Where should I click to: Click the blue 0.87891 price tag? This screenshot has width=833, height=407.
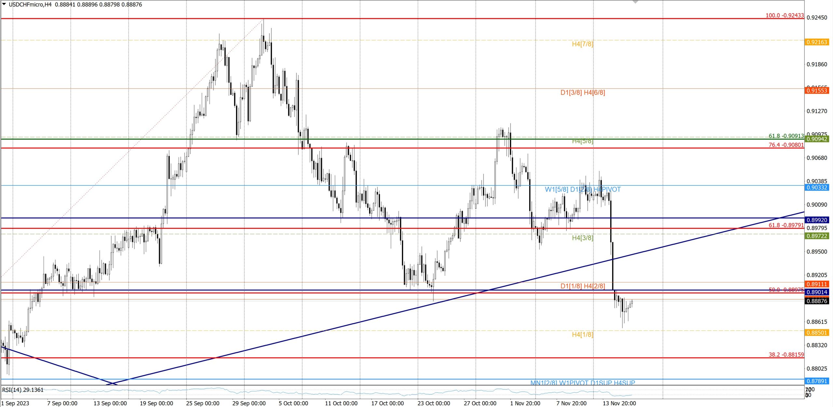(x=817, y=381)
